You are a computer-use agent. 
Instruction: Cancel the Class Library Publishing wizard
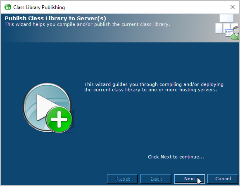coord(223,179)
